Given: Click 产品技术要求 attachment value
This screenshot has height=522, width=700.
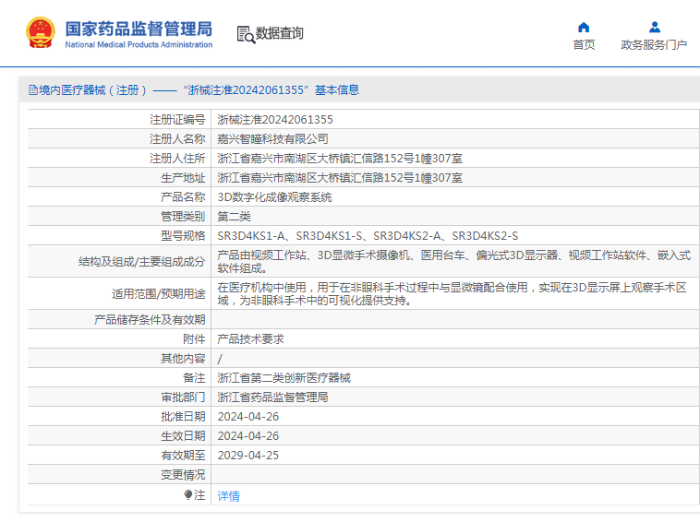Looking at the screenshot, I should (250, 339).
